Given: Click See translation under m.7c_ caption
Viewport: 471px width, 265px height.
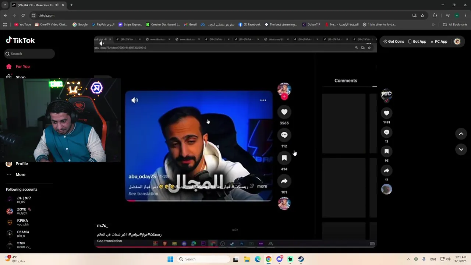Looking at the screenshot, I should [x=109, y=241].
